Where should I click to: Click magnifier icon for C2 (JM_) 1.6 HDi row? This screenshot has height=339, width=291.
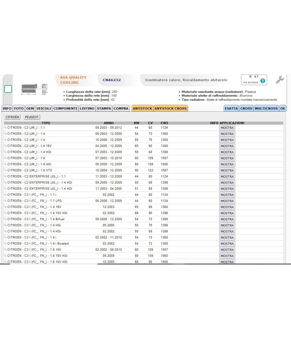(5, 164)
